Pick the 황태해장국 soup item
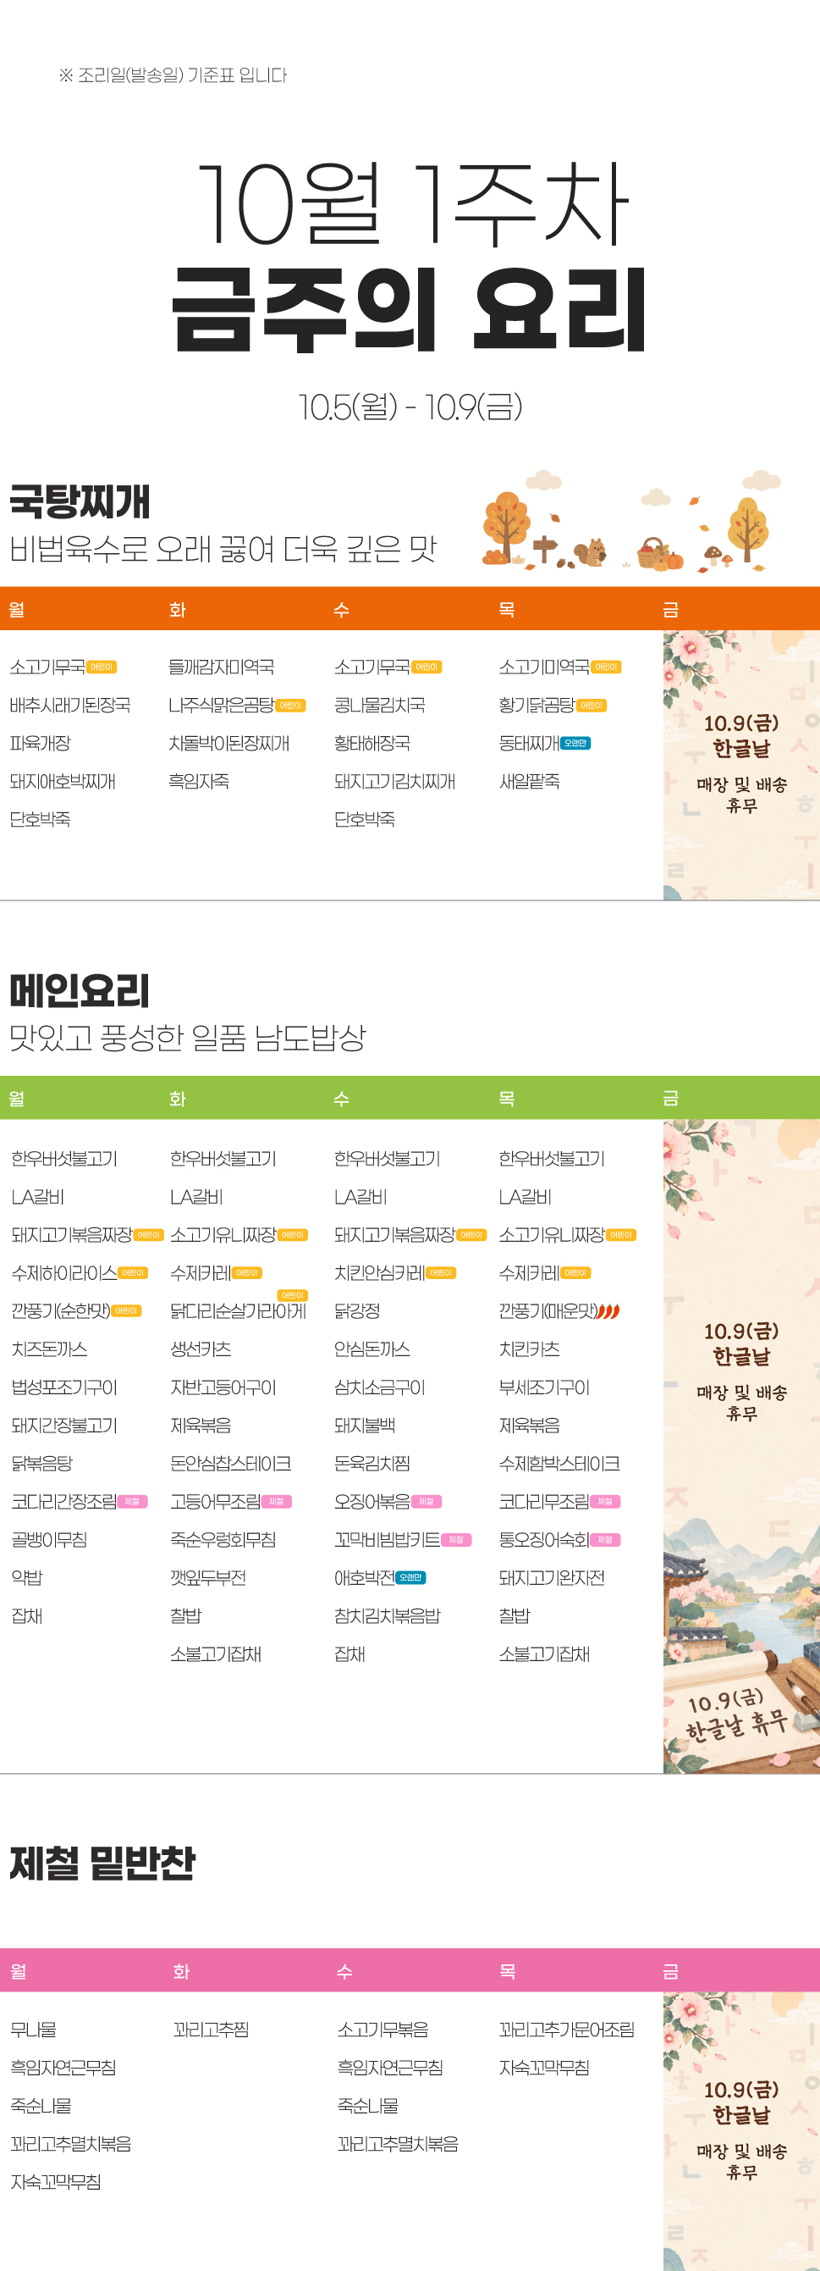The image size is (820, 2271). click(371, 743)
